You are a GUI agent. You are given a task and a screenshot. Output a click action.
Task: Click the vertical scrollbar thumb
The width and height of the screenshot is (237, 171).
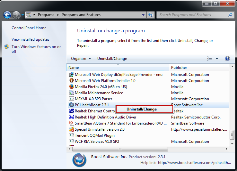[x=232, y=135]
